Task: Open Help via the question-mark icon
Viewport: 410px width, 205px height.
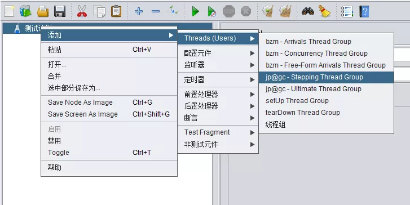Action: click(x=364, y=11)
